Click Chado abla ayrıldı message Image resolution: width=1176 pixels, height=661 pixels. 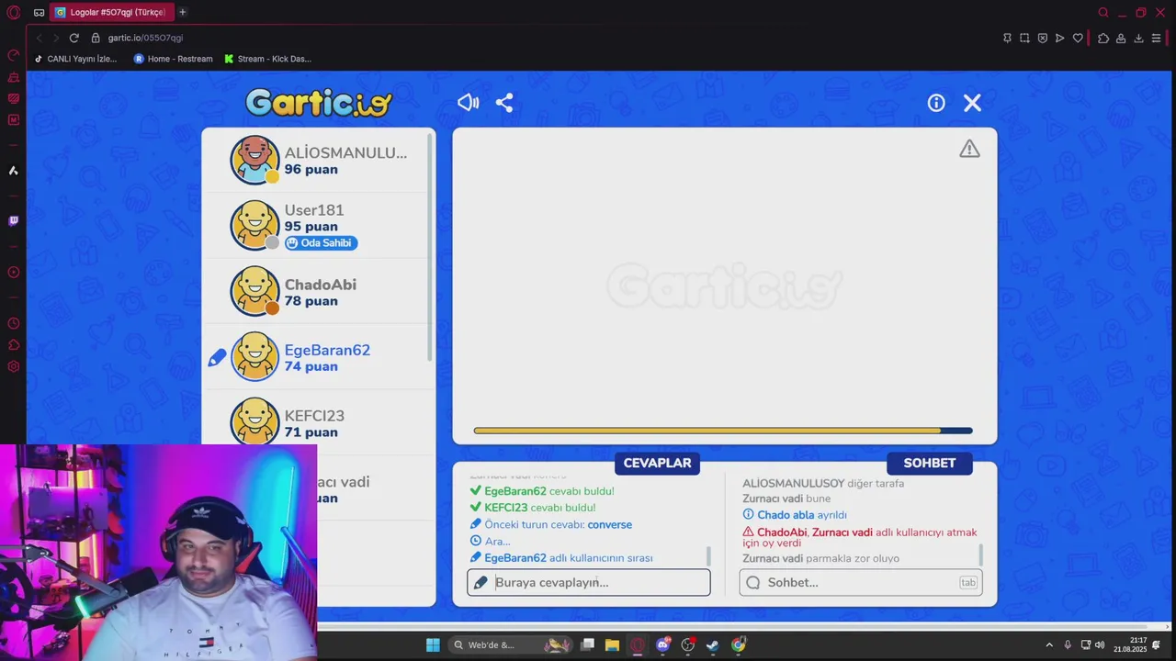[802, 515]
